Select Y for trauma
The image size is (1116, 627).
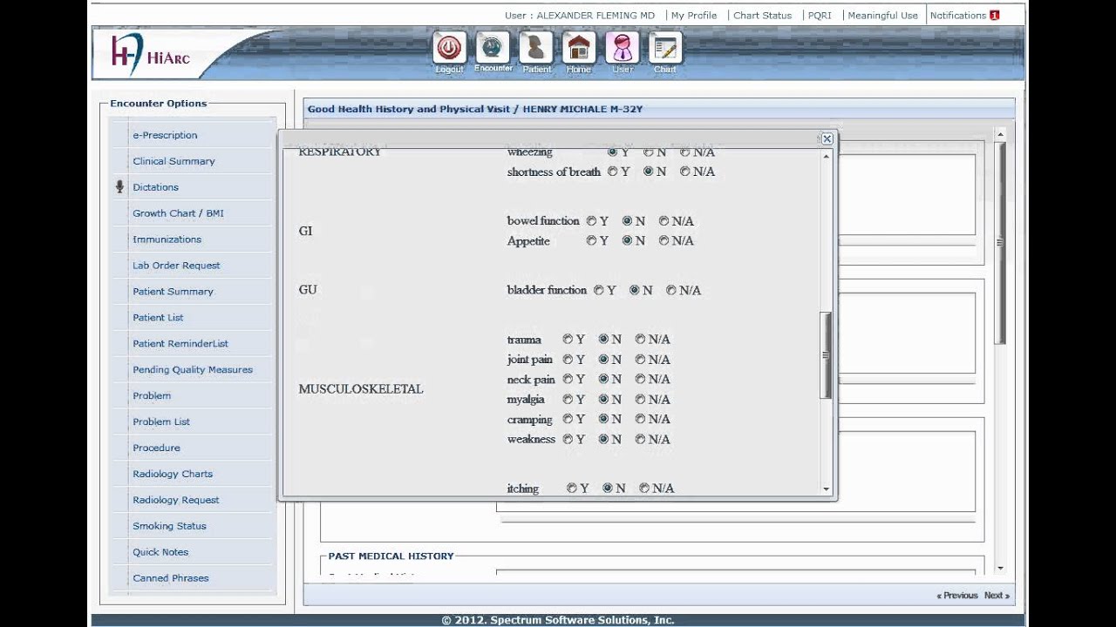pyautogui.click(x=568, y=339)
